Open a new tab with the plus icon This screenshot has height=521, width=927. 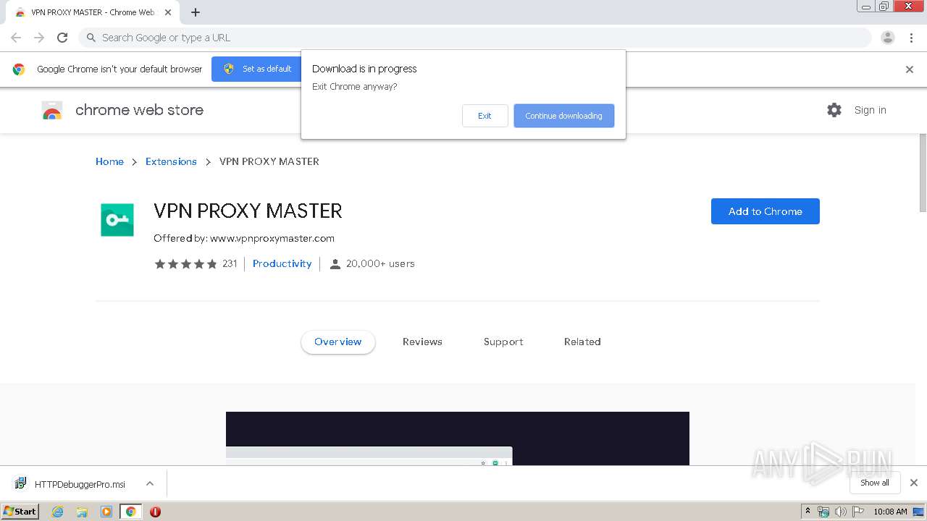196,12
